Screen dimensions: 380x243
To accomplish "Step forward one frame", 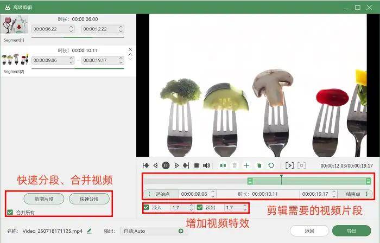I will pyautogui.click(x=176, y=165).
